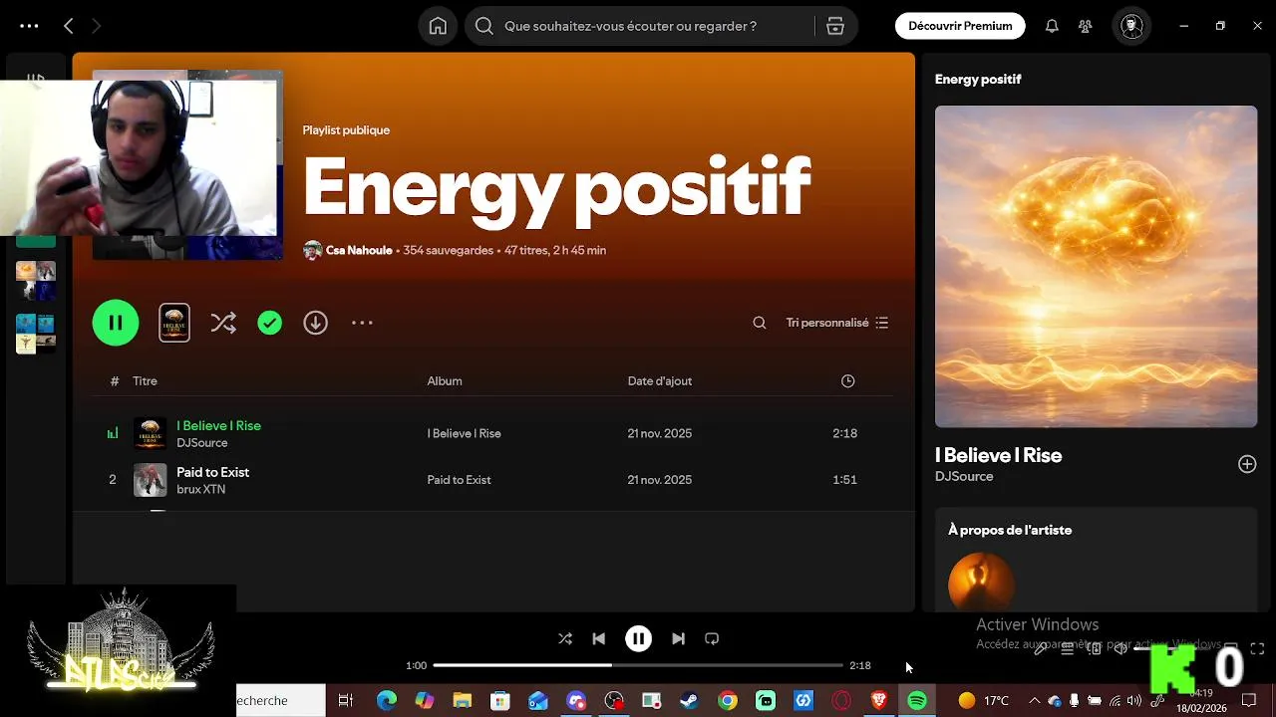Open the user profile avatar menu

(x=1131, y=26)
